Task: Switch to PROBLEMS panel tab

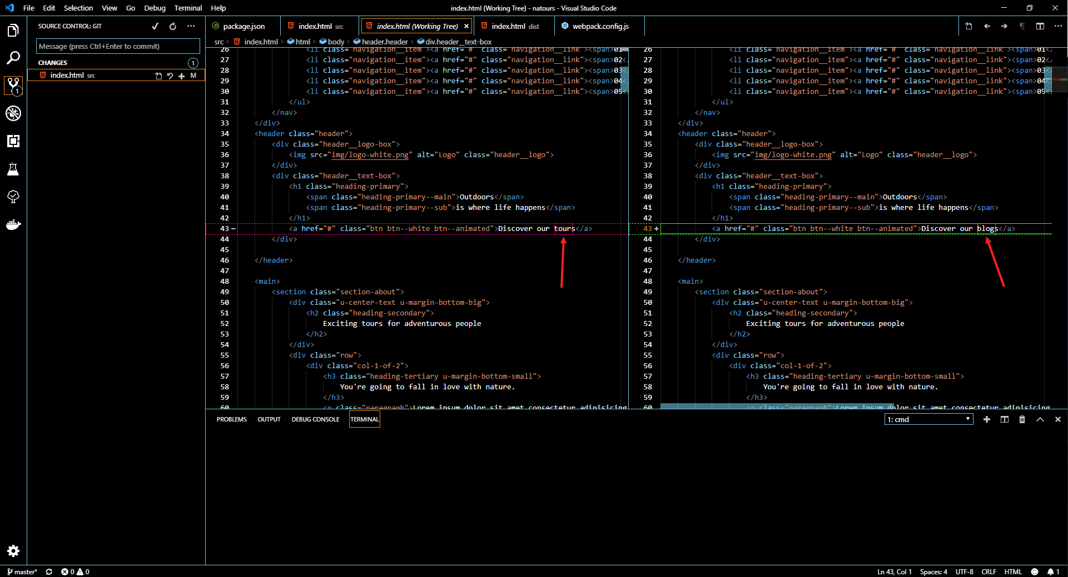Action: (231, 419)
